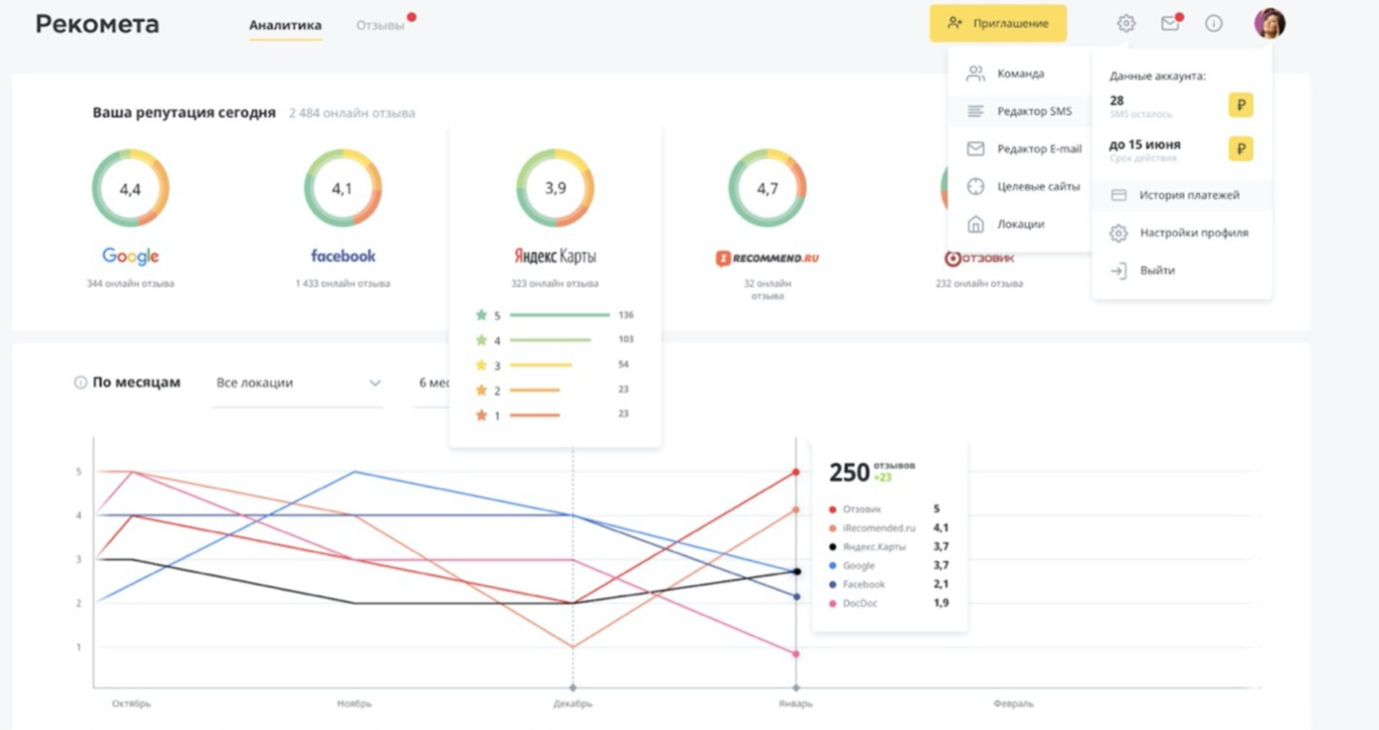Image resolution: width=1379 pixels, height=730 pixels.
Task: Click the Редактор E-mail envelope icon
Action: coord(975,149)
